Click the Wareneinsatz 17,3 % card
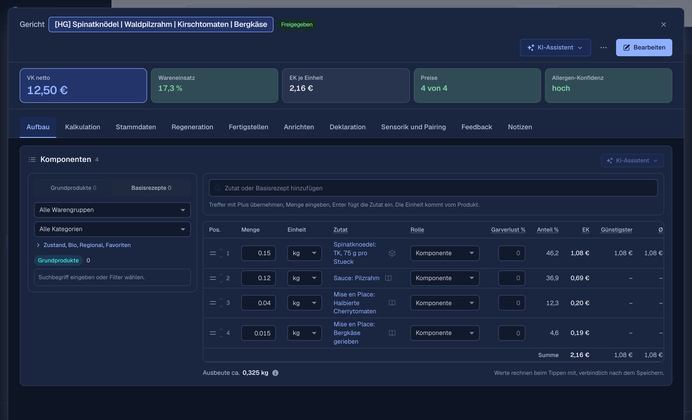The height and width of the screenshot is (420, 692). tap(214, 85)
